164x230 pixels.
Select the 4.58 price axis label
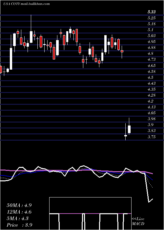pos(152,72)
